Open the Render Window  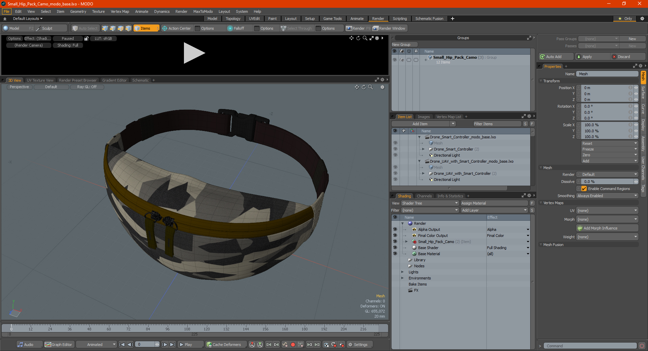pyautogui.click(x=389, y=28)
